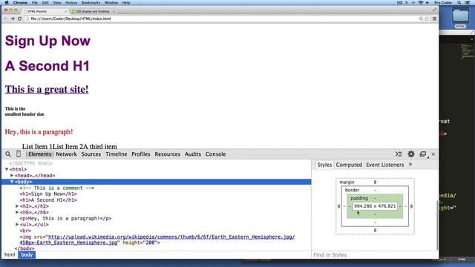Open Spotlight search in menu bar
475x267 pixels.
459,2
